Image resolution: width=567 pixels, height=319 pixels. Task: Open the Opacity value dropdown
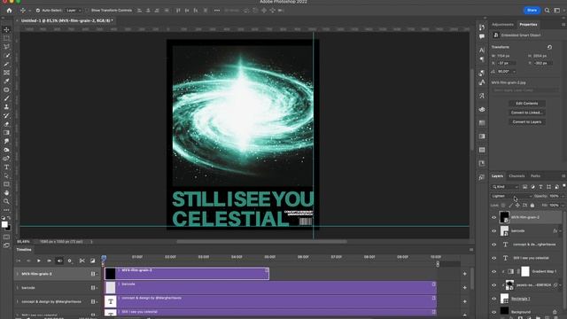563,196
